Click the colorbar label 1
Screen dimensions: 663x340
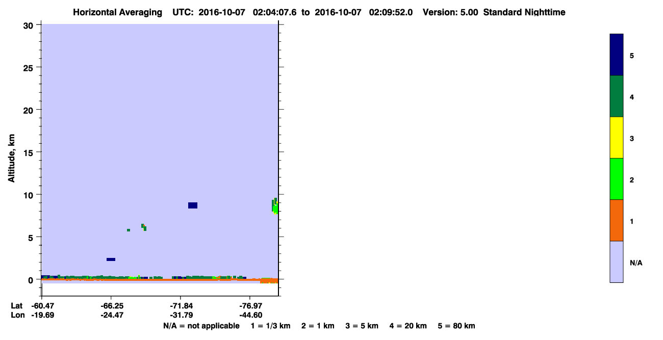pyautogui.click(x=631, y=221)
